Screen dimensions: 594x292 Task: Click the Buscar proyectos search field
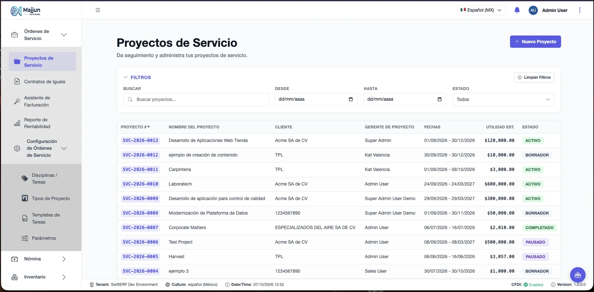click(196, 99)
